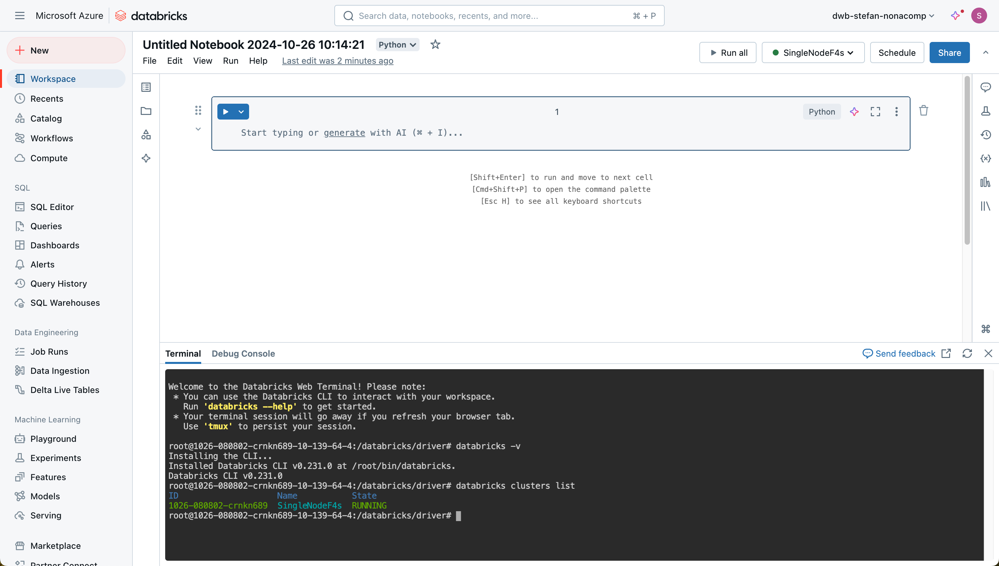Viewport: 999px width, 566px height.
Task: Open the SingleNodeF4s cluster selector
Action: pos(812,53)
